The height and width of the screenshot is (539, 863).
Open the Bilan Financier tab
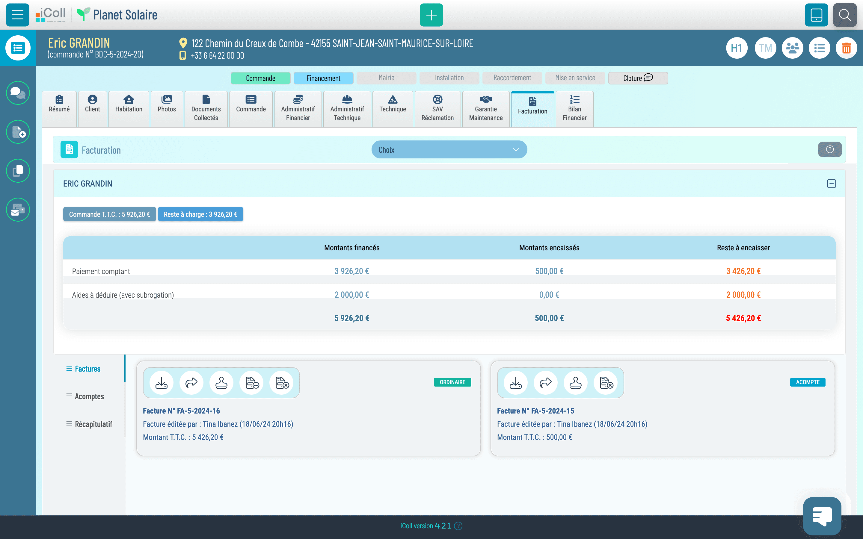(x=574, y=109)
